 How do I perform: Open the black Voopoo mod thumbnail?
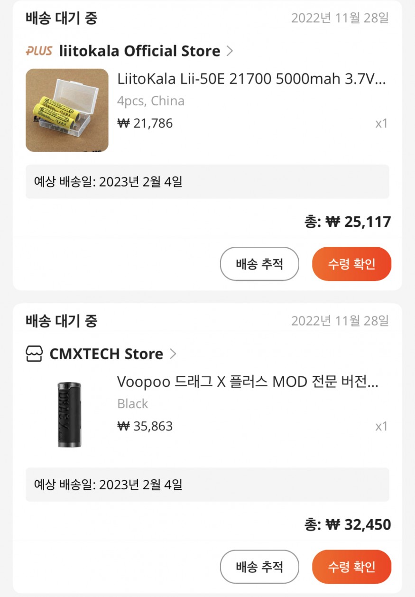click(x=67, y=413)
